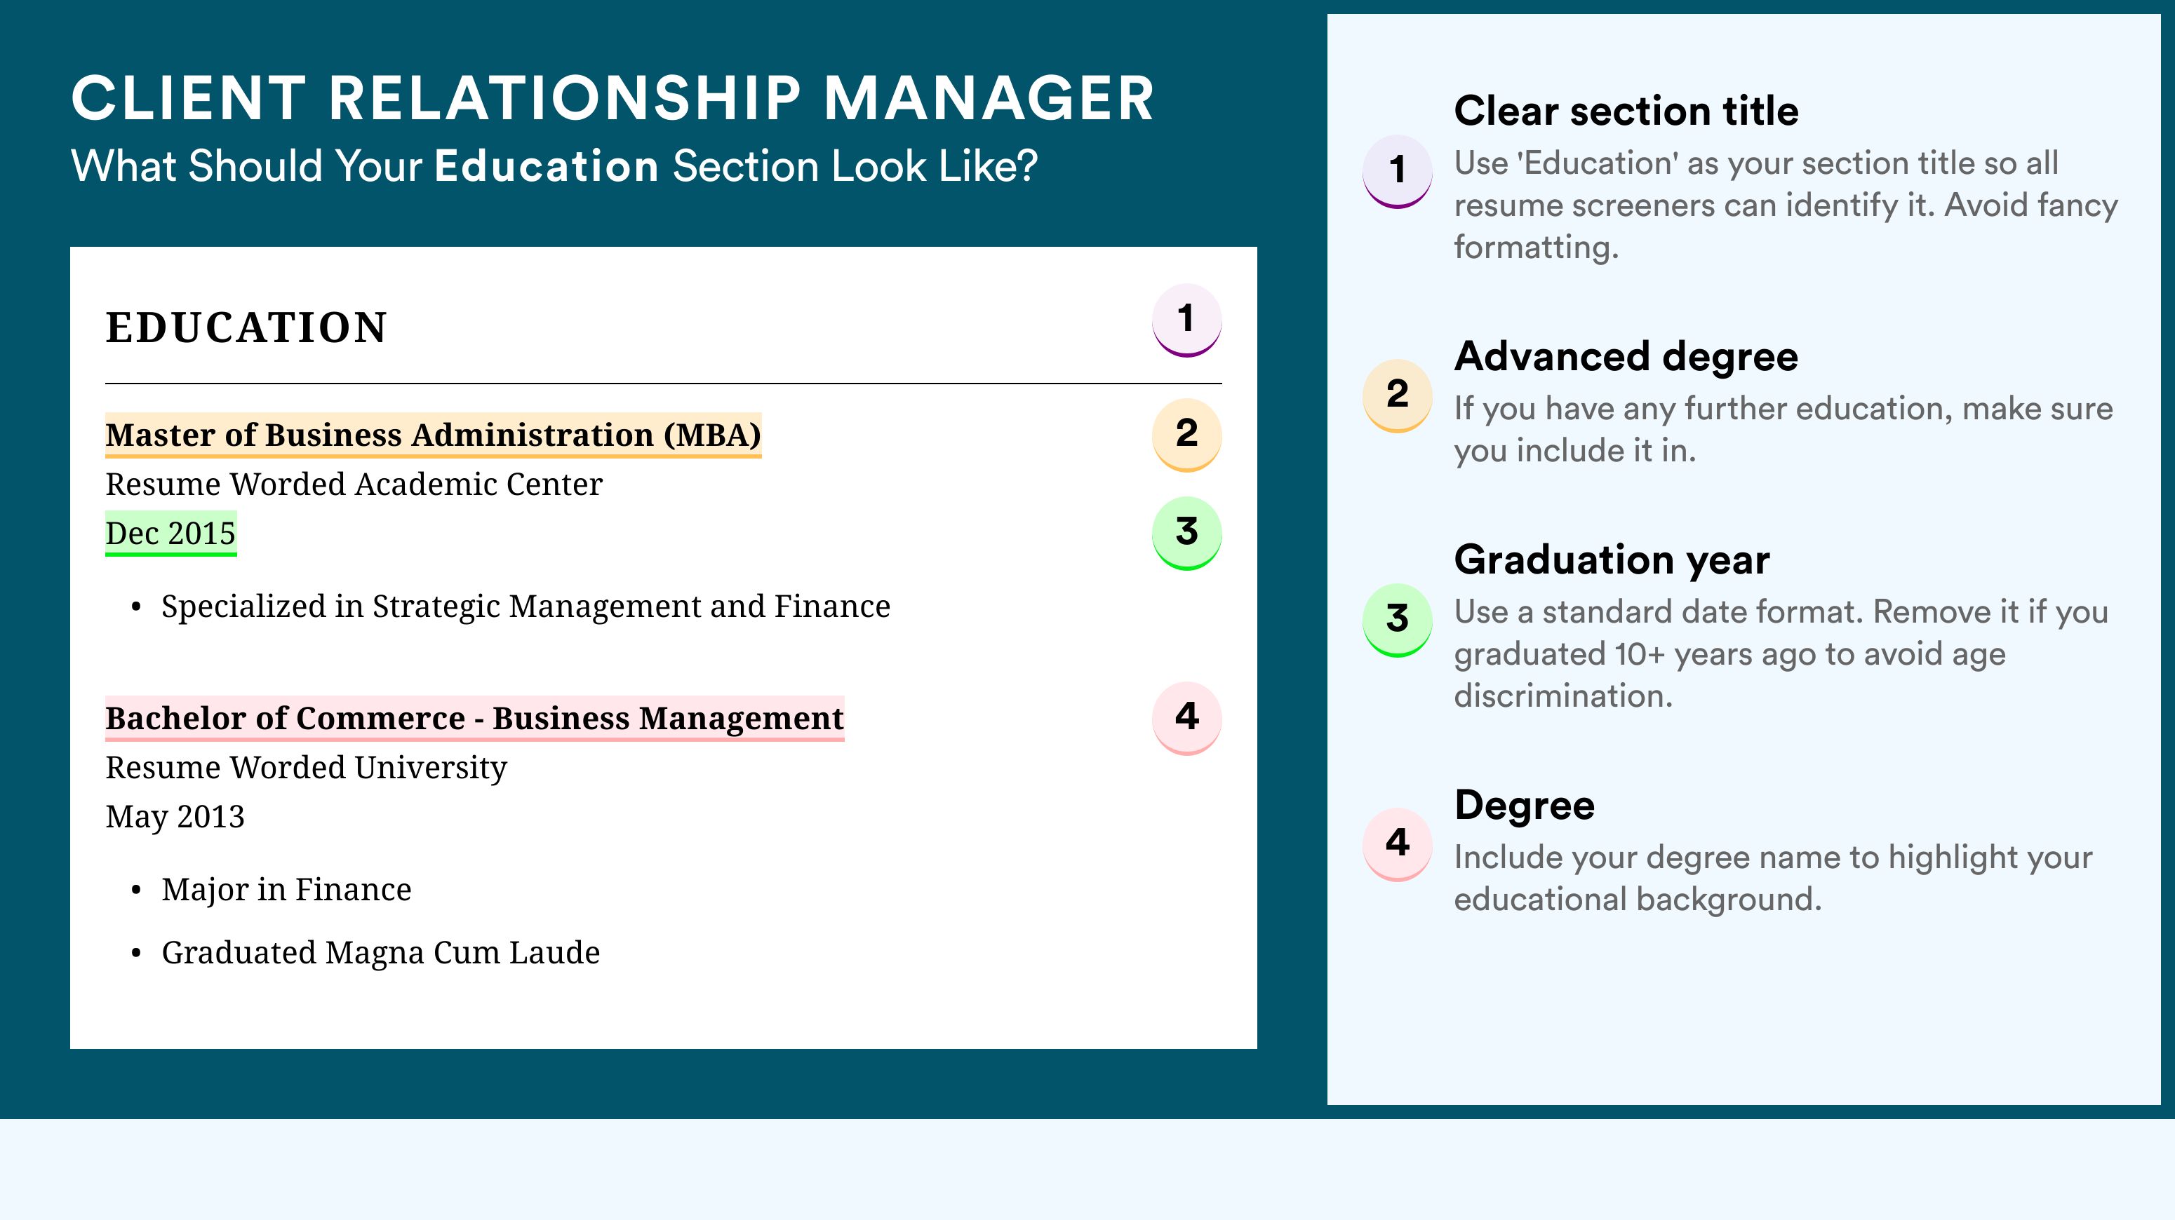The image size is (2175, 1220).
Task: Click highlighted Master of Business Administration (MBA) text
Action: (433, 435)
